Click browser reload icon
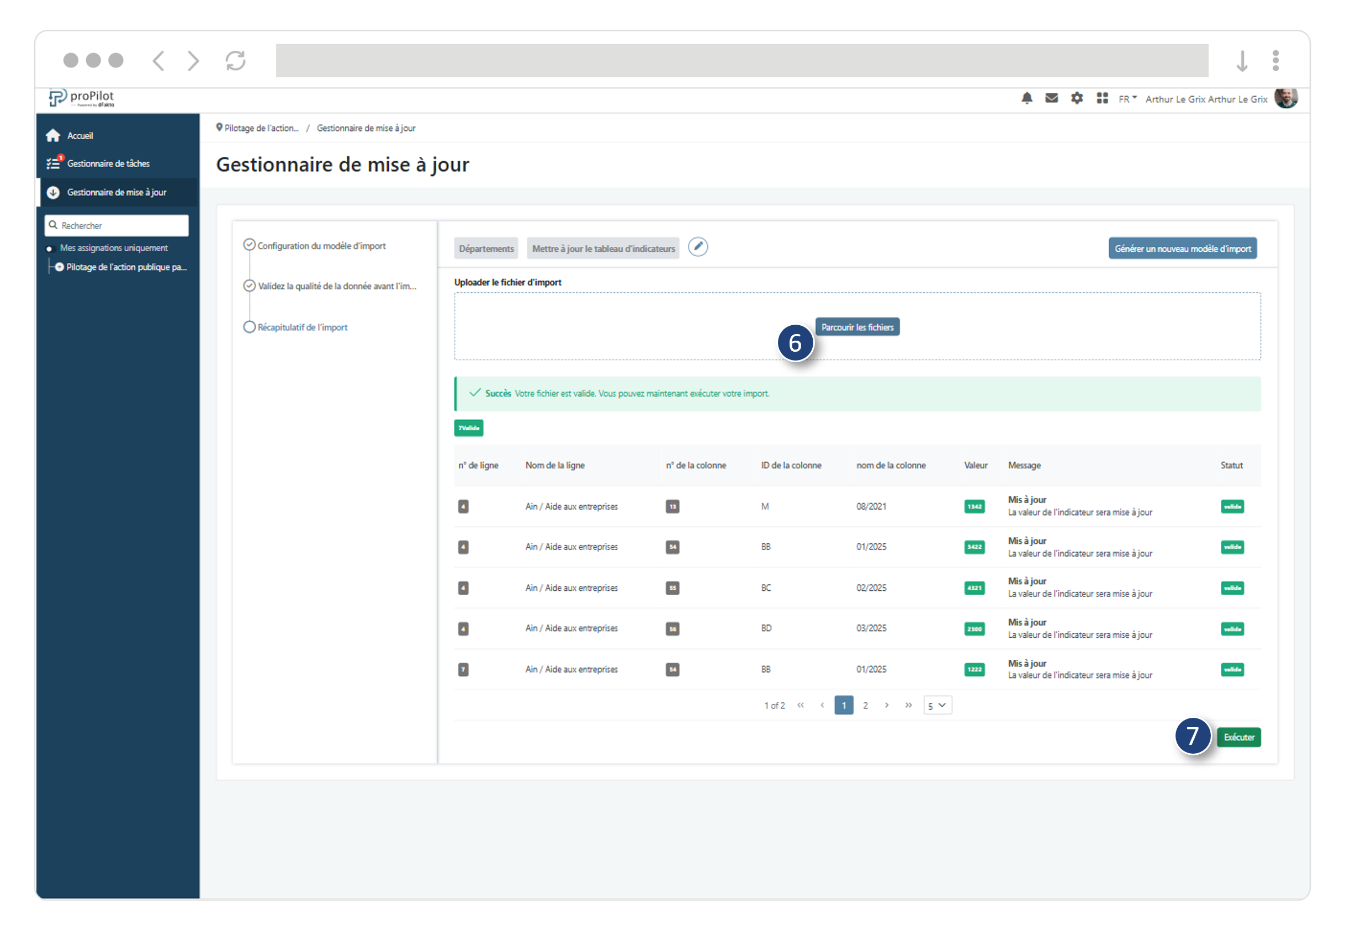 (x=236, y=61)
